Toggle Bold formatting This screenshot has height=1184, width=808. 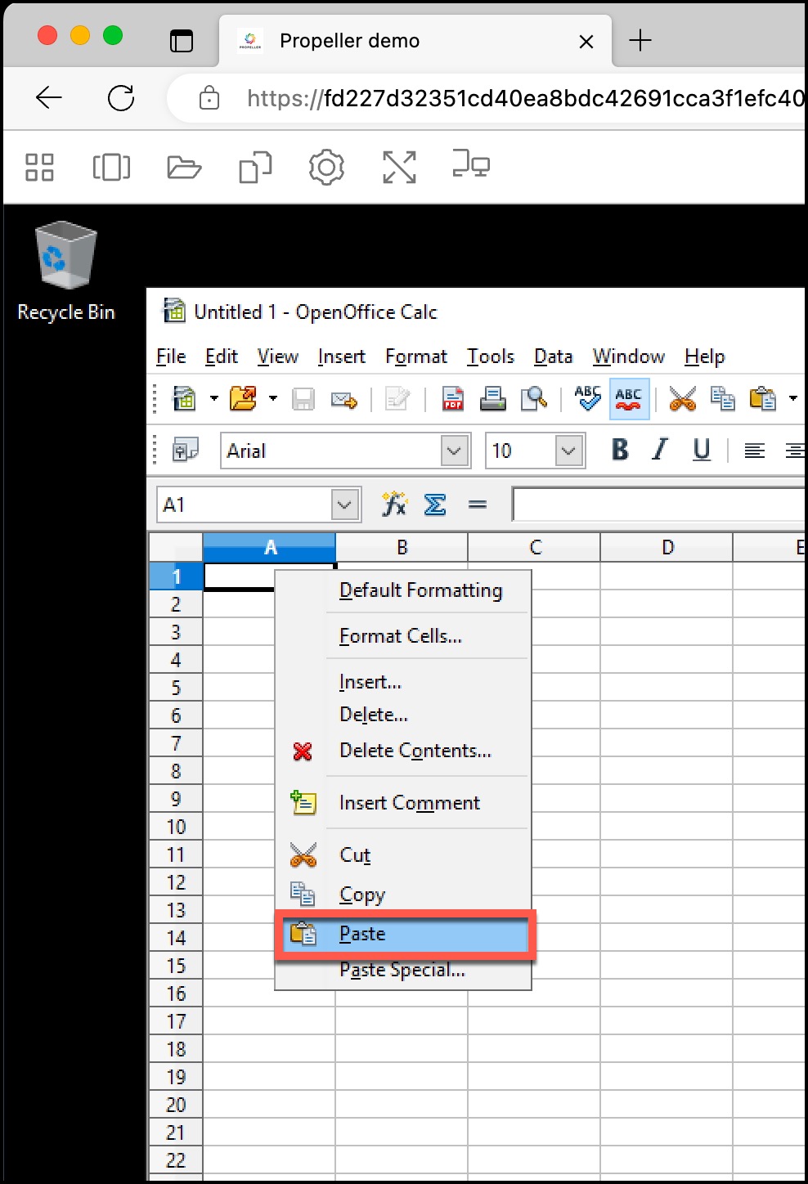(x=621, y=450)
